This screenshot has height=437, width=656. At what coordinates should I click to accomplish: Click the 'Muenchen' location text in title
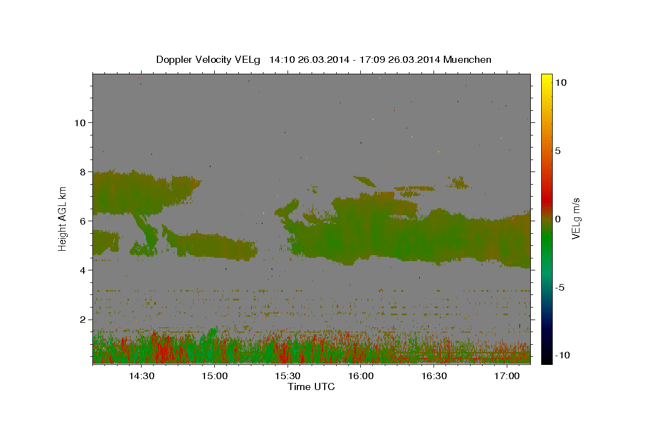(x=467, y=60)
